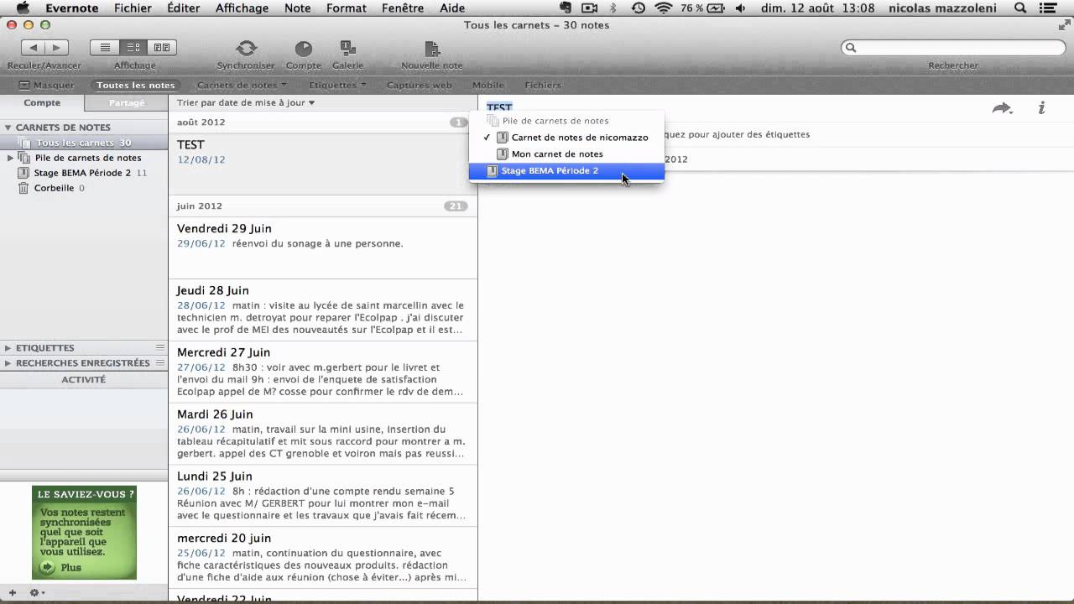
Task: Toggle fullscreen with top-right arrows icon
Action: (1063, 25)
